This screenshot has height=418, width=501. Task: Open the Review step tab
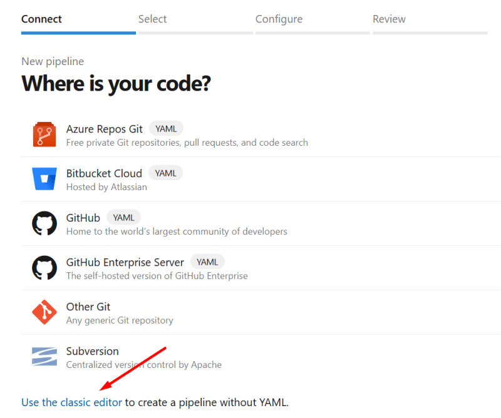pyautogui.click(x=430, y=23)
